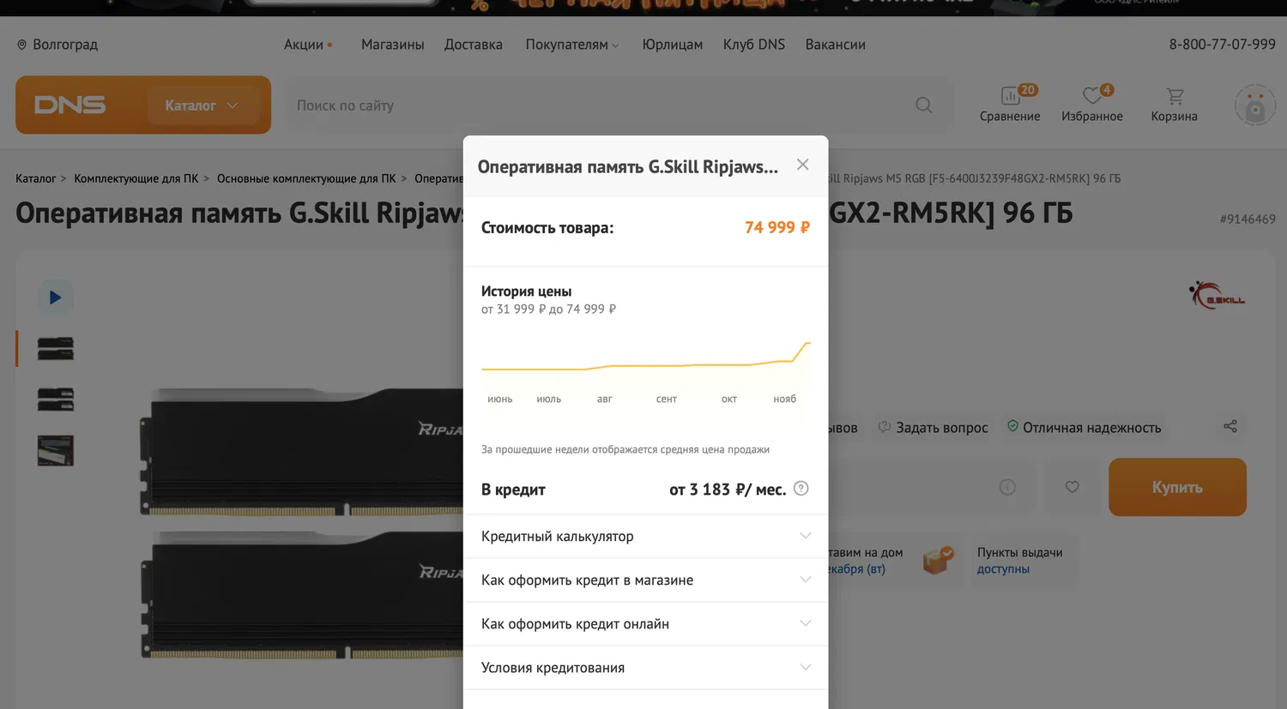Open the Покупателям dropdown menu
The width and height of the screenshot is (1287, 709).
[x=572, y=45]
